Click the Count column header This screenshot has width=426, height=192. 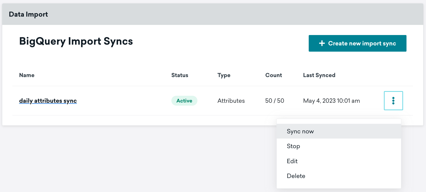pyautogui.click(x=274, y=75)
